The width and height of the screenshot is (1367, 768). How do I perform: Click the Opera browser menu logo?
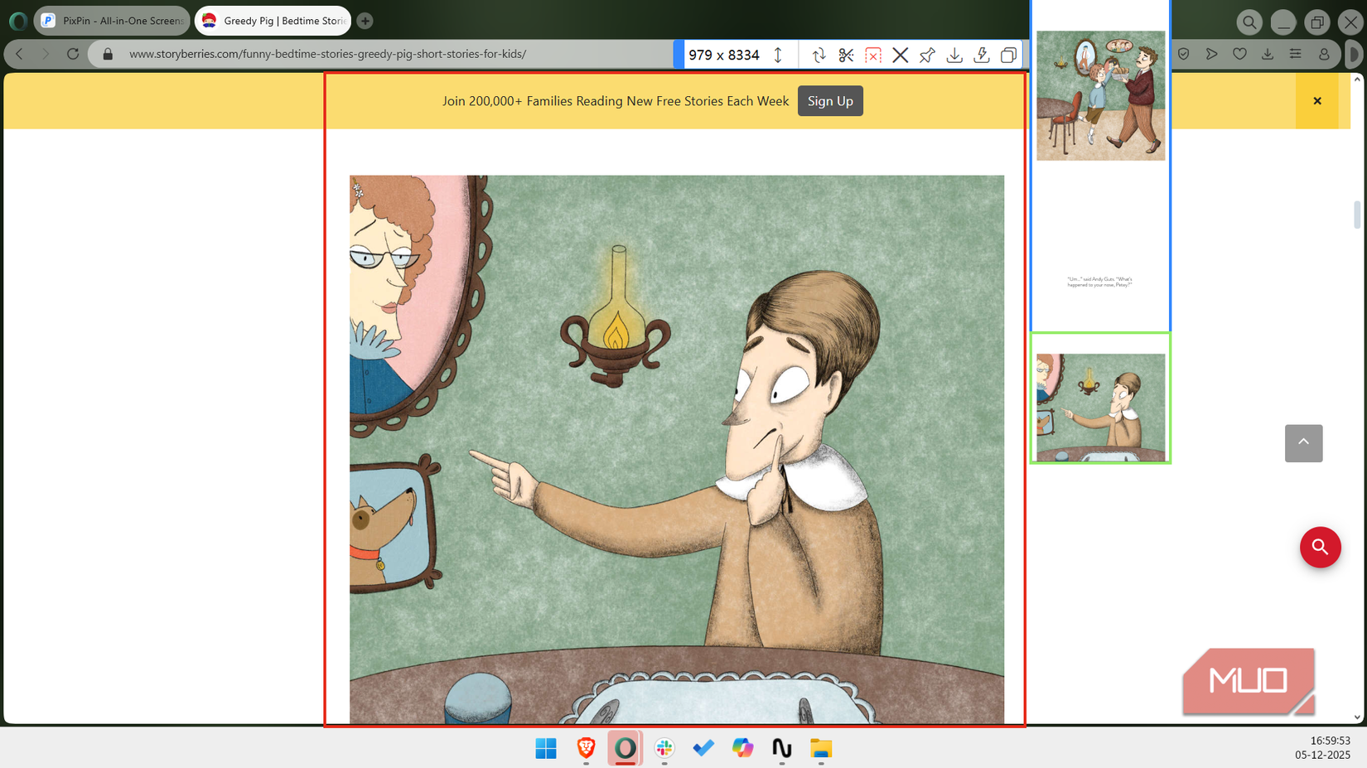[18, 21]
